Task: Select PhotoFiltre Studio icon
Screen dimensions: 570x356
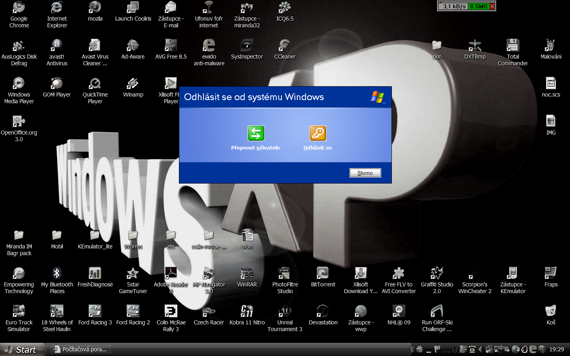Action: [285, 273]
